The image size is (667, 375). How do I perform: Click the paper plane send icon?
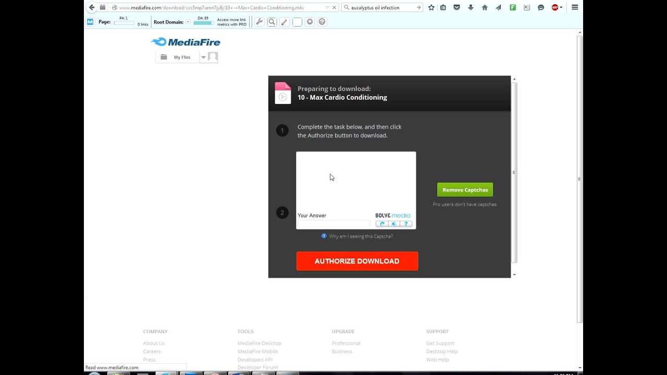[x=498, y=8]
